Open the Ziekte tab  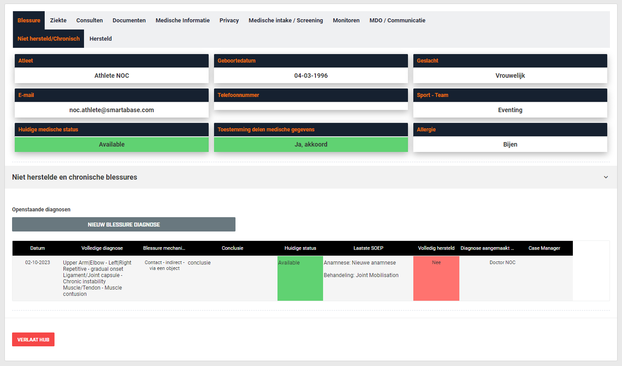tap(58, 21)
